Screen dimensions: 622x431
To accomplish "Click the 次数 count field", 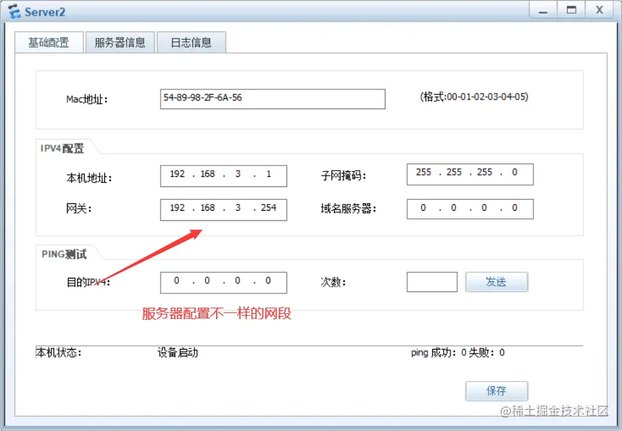I will (x=432, y=282).
